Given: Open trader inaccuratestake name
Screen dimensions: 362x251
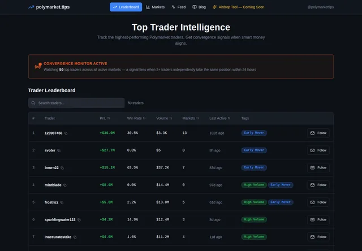Looking at the screenshot, I should (x=58, y=237).
